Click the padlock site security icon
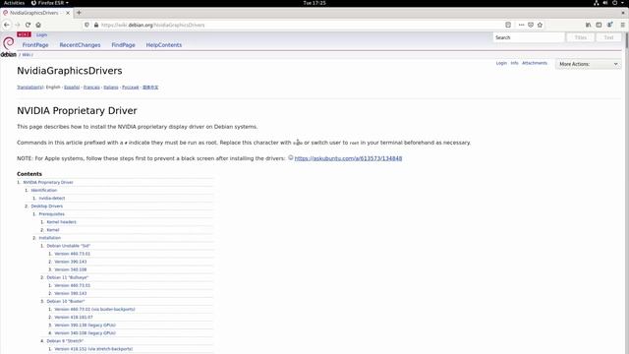 pyautogui.click(x=96, y=25)
